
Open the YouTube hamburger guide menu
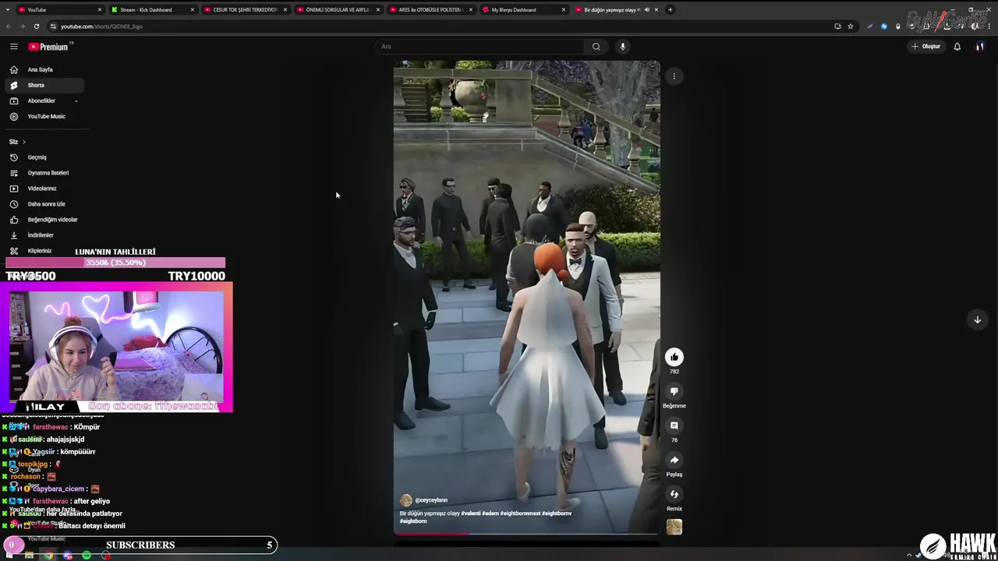tap(13, 47)
